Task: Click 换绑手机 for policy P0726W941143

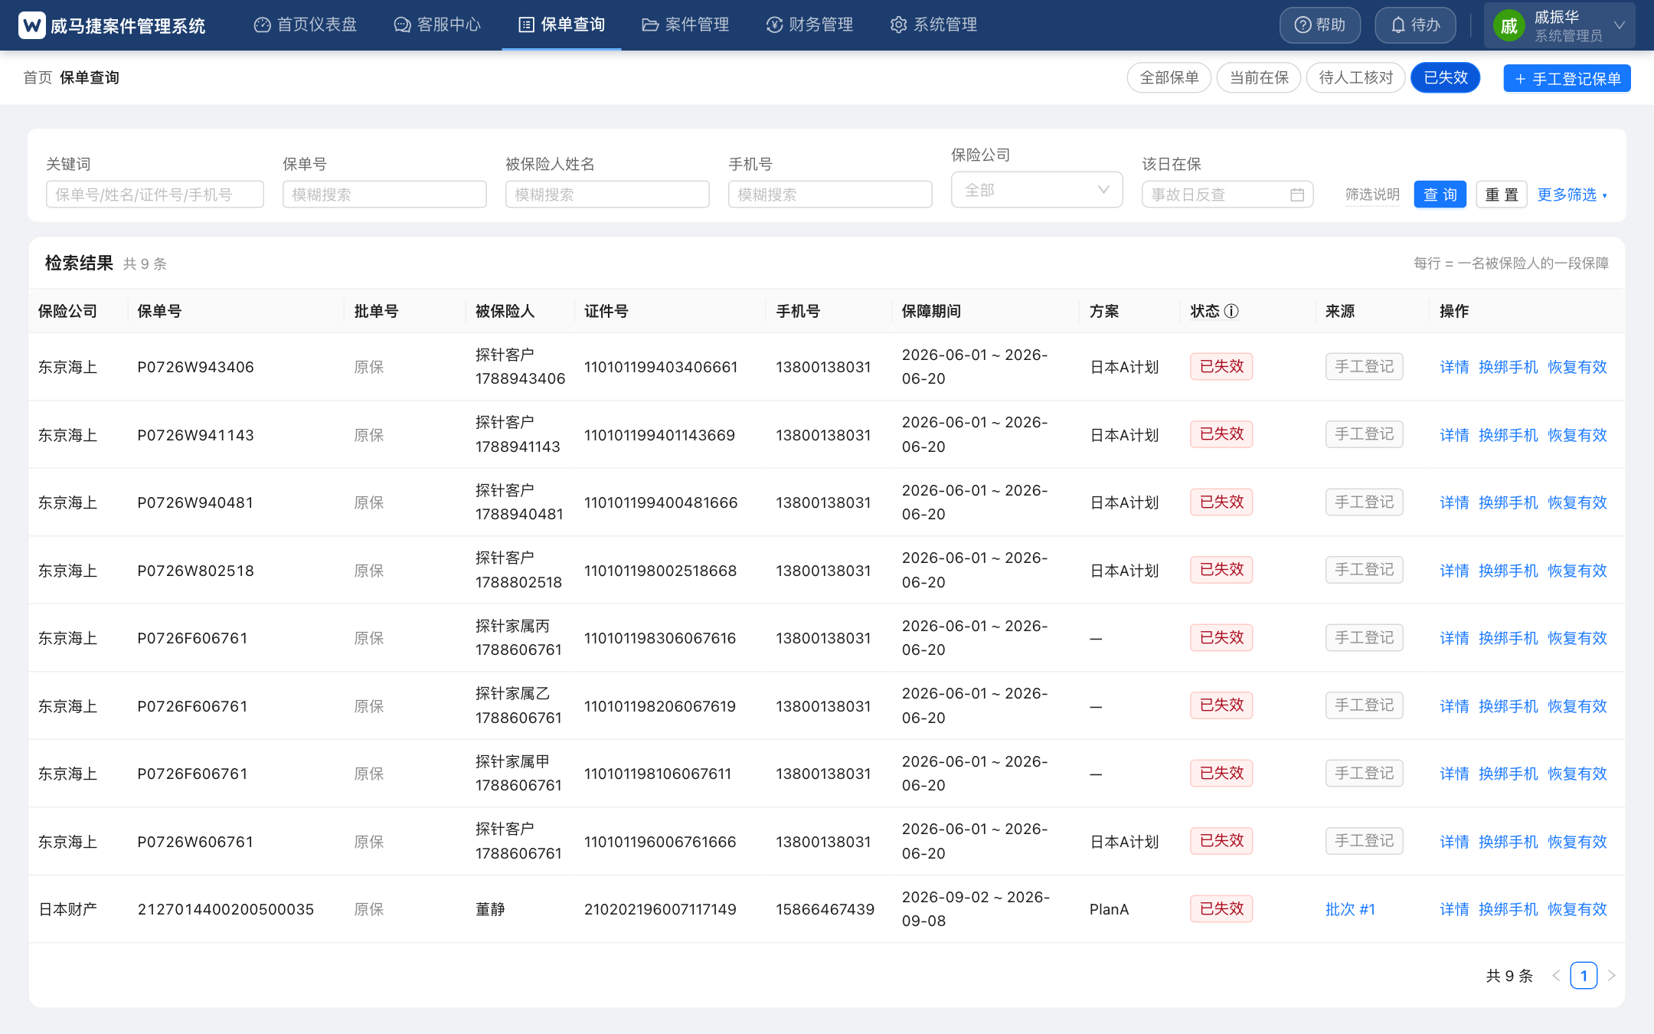Action: click(x=1508, y=435)
